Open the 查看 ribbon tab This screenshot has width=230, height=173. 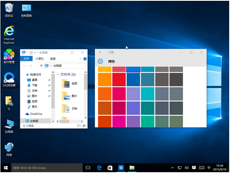53,59
